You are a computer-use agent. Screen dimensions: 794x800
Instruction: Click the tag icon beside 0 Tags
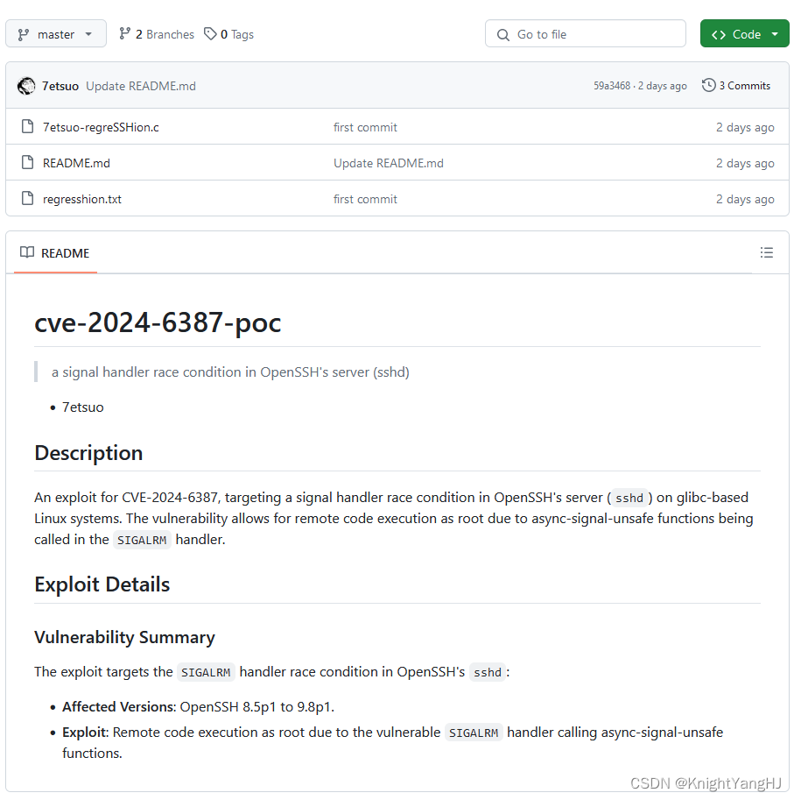coord(210,33)
